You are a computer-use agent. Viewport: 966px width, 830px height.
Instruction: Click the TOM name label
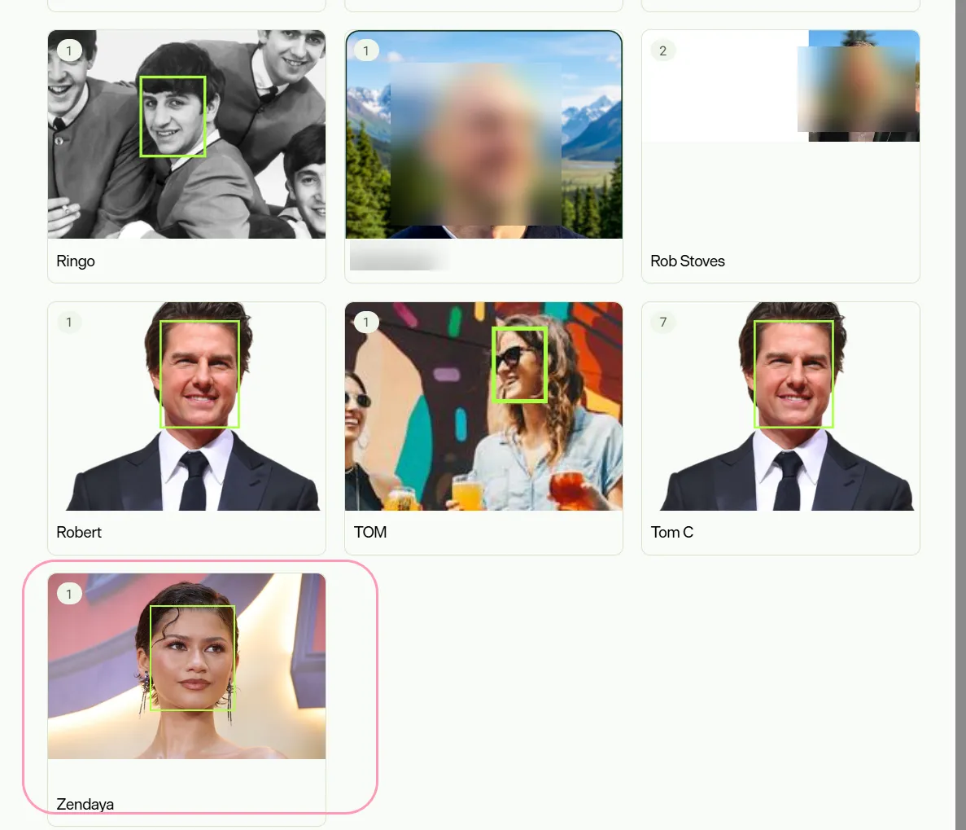[x=370, y=532]
